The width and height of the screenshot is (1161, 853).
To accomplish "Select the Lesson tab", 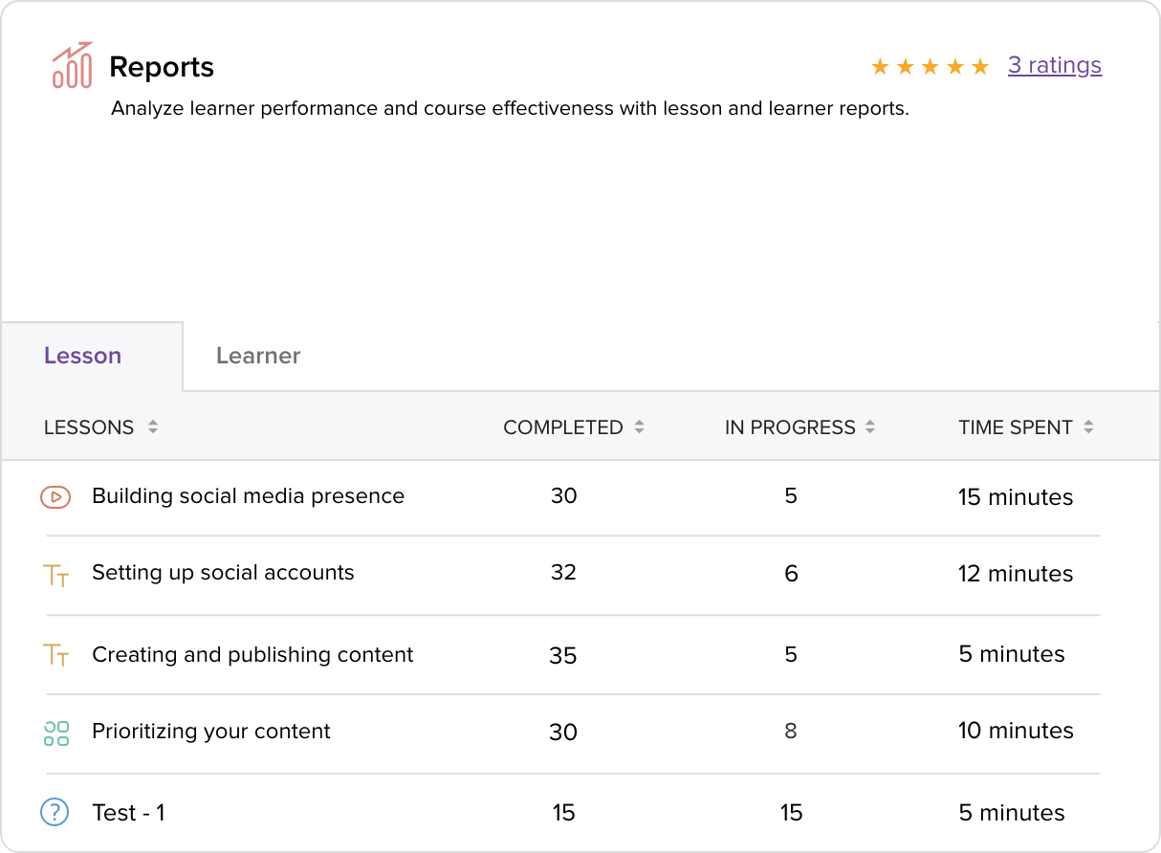I will coord(82,356).
